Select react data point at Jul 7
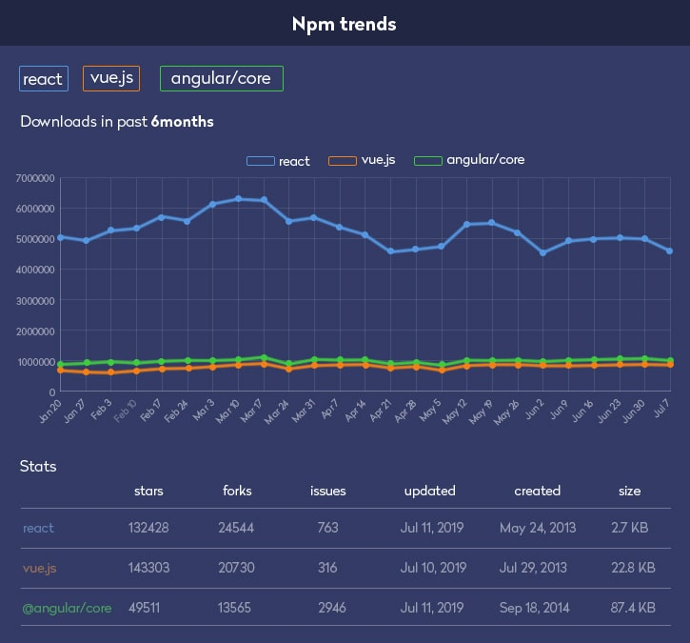690x643 pixels. pos(670,251)
